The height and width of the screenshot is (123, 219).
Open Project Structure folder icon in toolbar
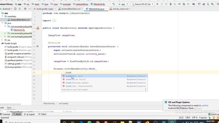pyautogui.click(x=194, y=4)
